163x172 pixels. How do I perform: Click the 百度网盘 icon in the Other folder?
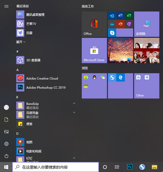pyautogui.click(x=138, y=77)
